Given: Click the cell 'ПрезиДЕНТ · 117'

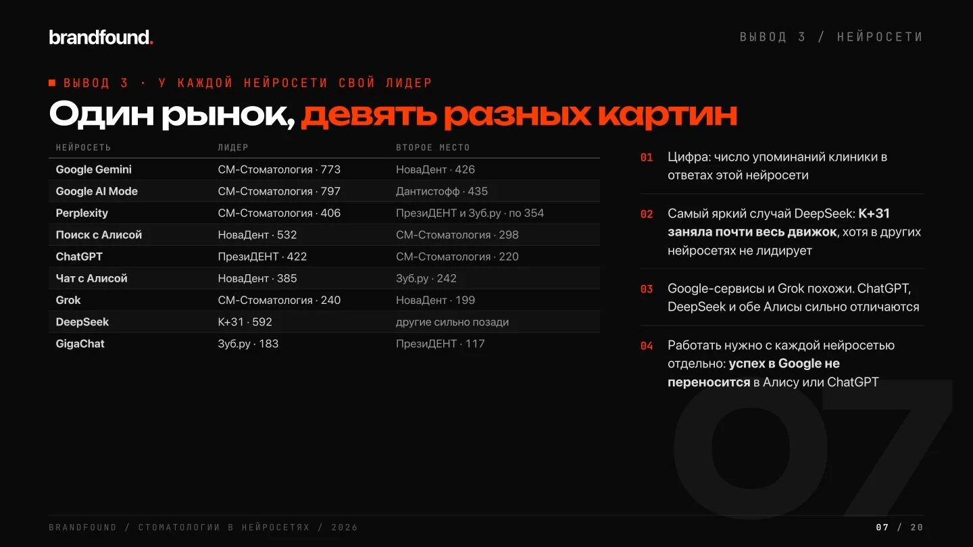Looking at the screenshot, I should coord(441,344).
